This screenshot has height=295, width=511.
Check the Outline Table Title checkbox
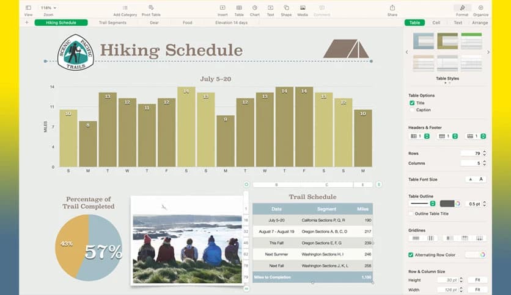pos(411,214)
